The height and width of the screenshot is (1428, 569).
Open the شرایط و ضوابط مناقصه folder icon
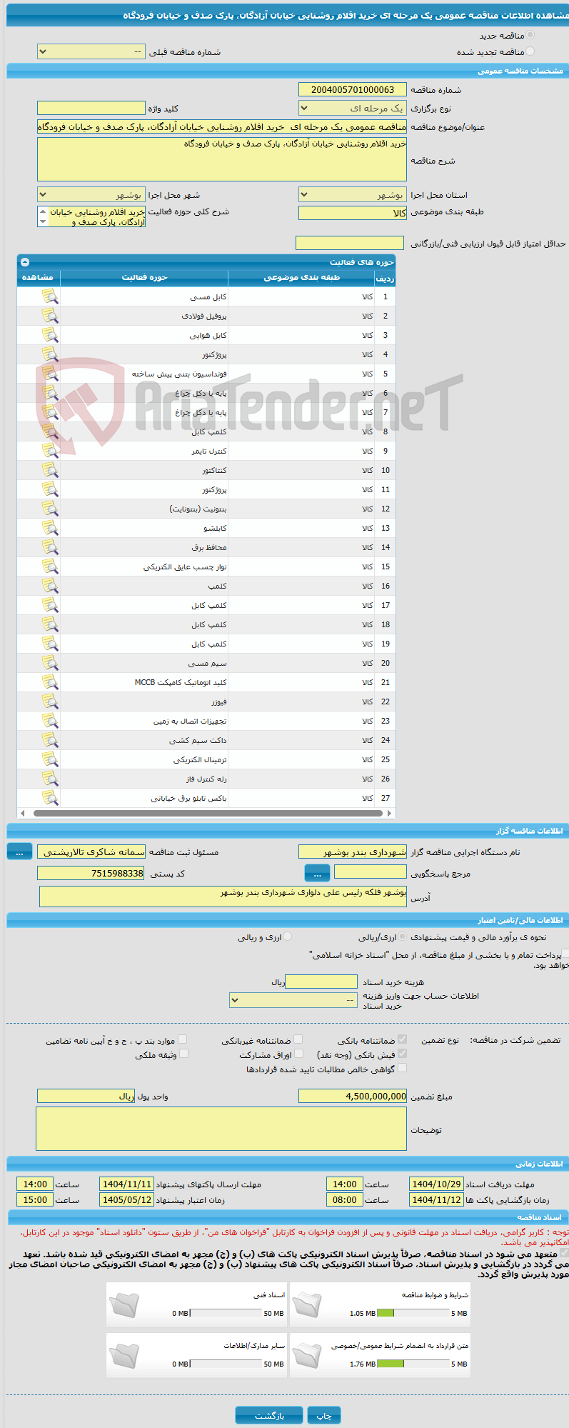[308, 1304]
